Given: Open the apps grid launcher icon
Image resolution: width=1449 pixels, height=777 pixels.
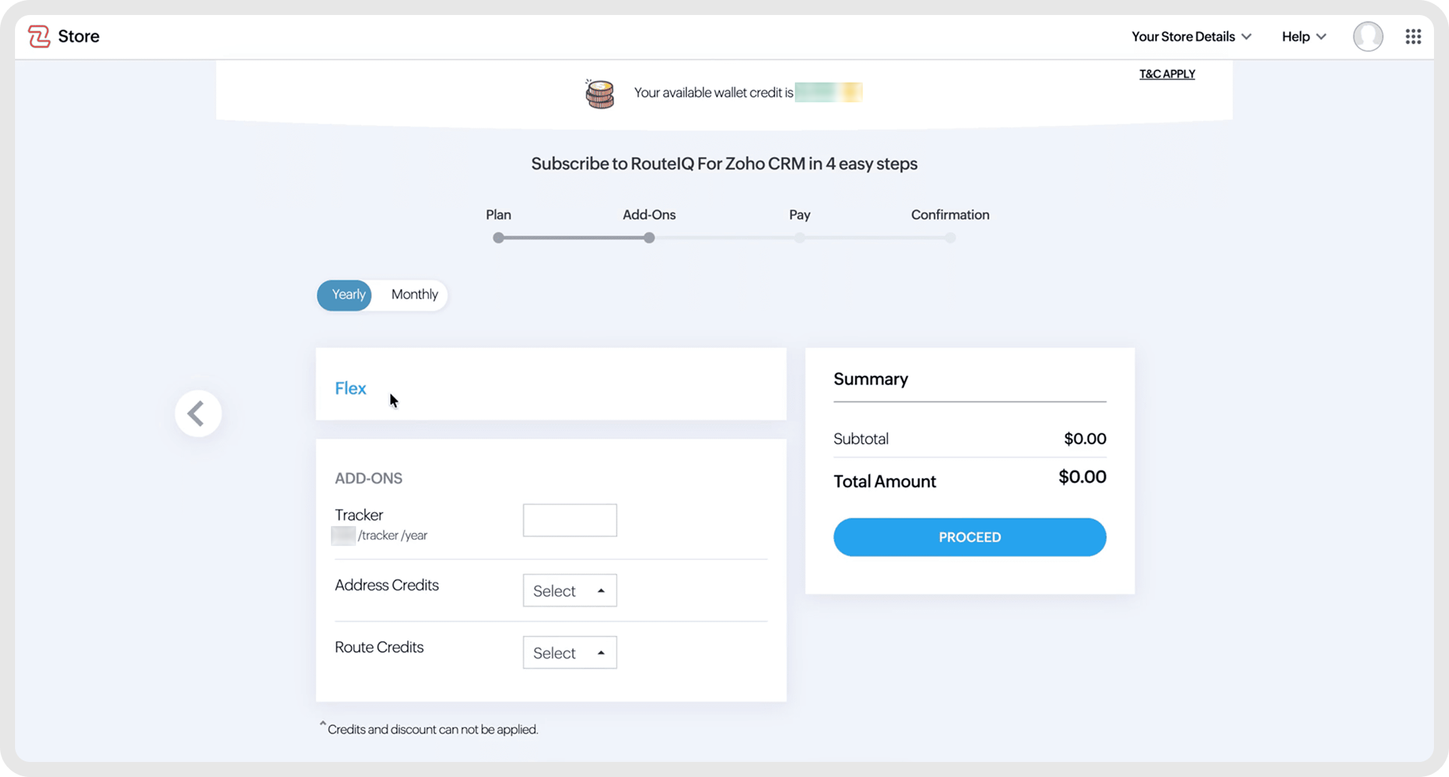Looking at the screenshot, I should click(x=1413, y=36).
